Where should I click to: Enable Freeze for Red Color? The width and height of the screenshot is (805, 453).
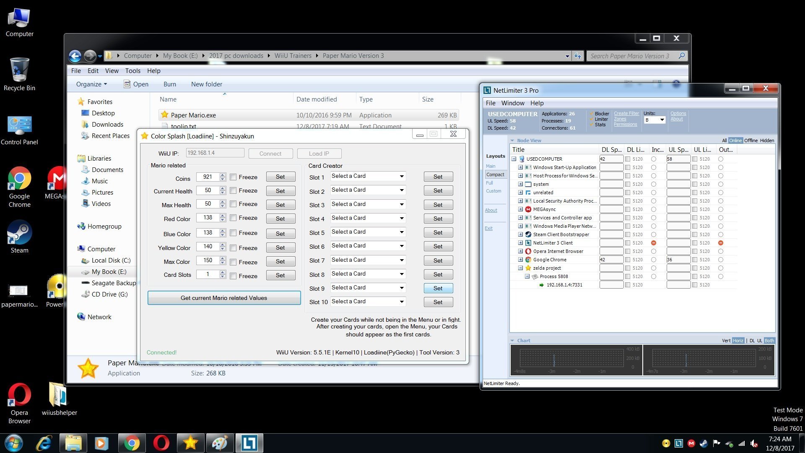pos(233,218)
